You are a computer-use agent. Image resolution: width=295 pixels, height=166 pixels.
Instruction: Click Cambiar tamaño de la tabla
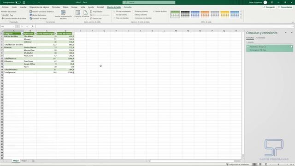pos(14,18)
